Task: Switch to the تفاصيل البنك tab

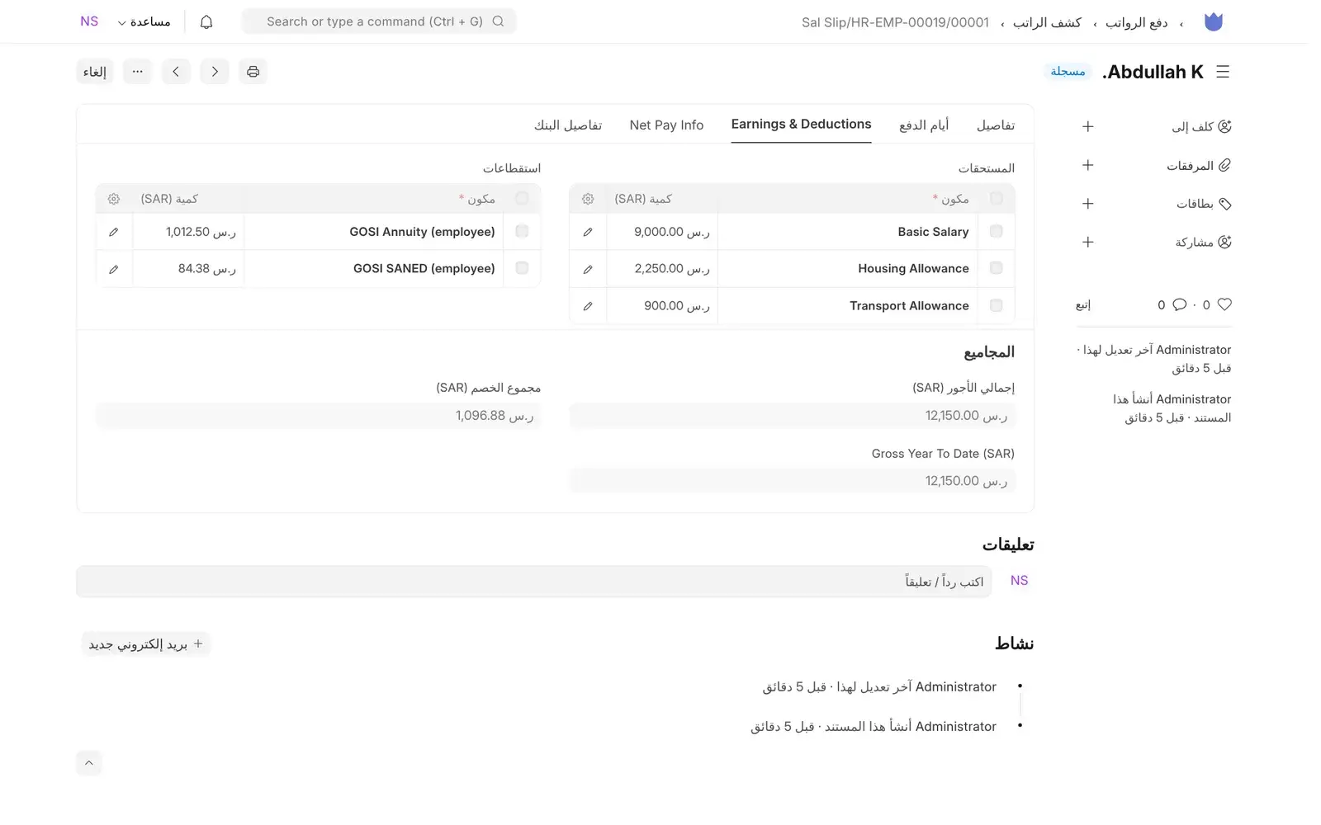Action: point(568,125)
